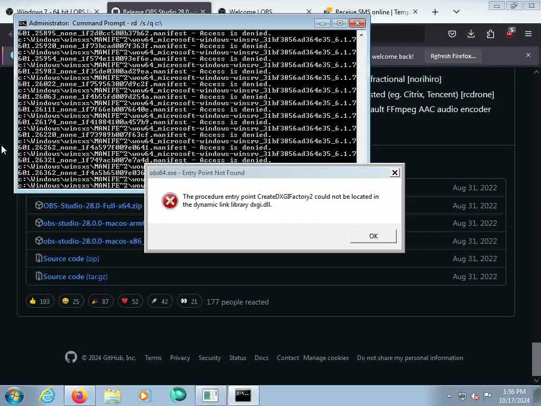Switch to the Receive SMS online tab

(370, 12)
